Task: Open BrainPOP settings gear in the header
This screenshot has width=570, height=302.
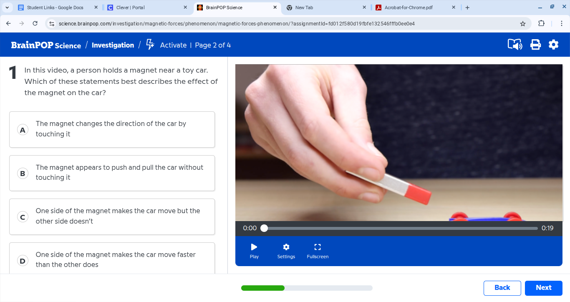Action: (x=554, y=45)
